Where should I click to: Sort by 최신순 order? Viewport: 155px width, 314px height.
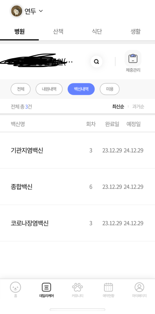coord(118,106)
